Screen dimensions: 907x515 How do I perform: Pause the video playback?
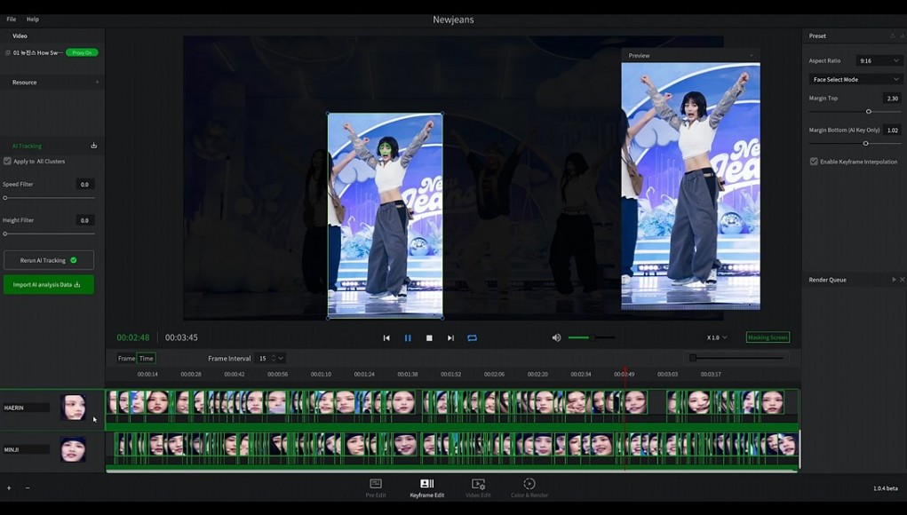408,338
